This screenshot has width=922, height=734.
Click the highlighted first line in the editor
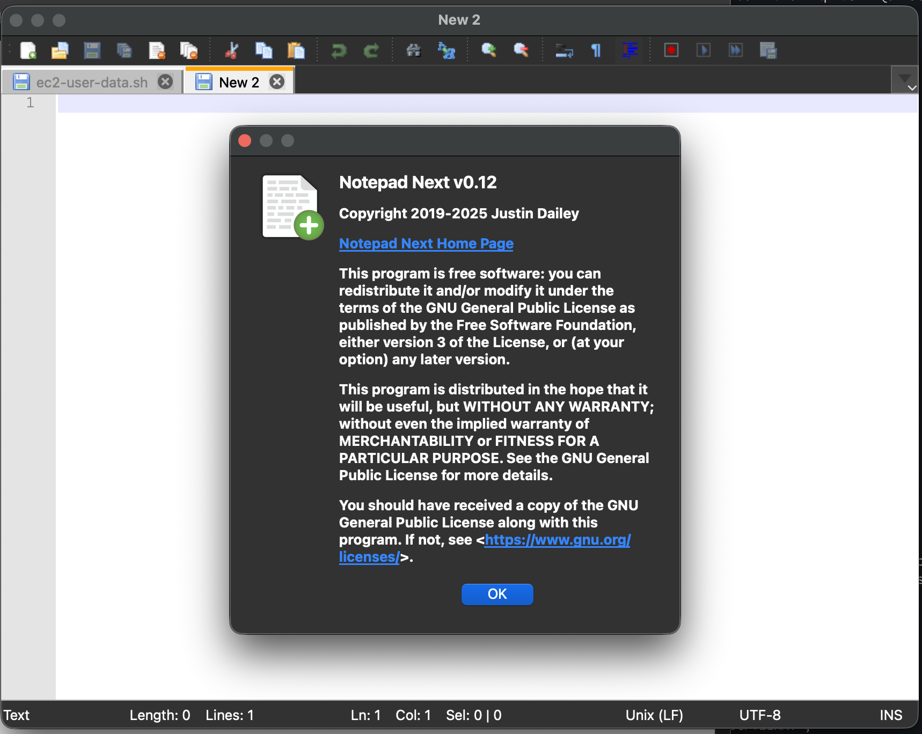[487, 104]
